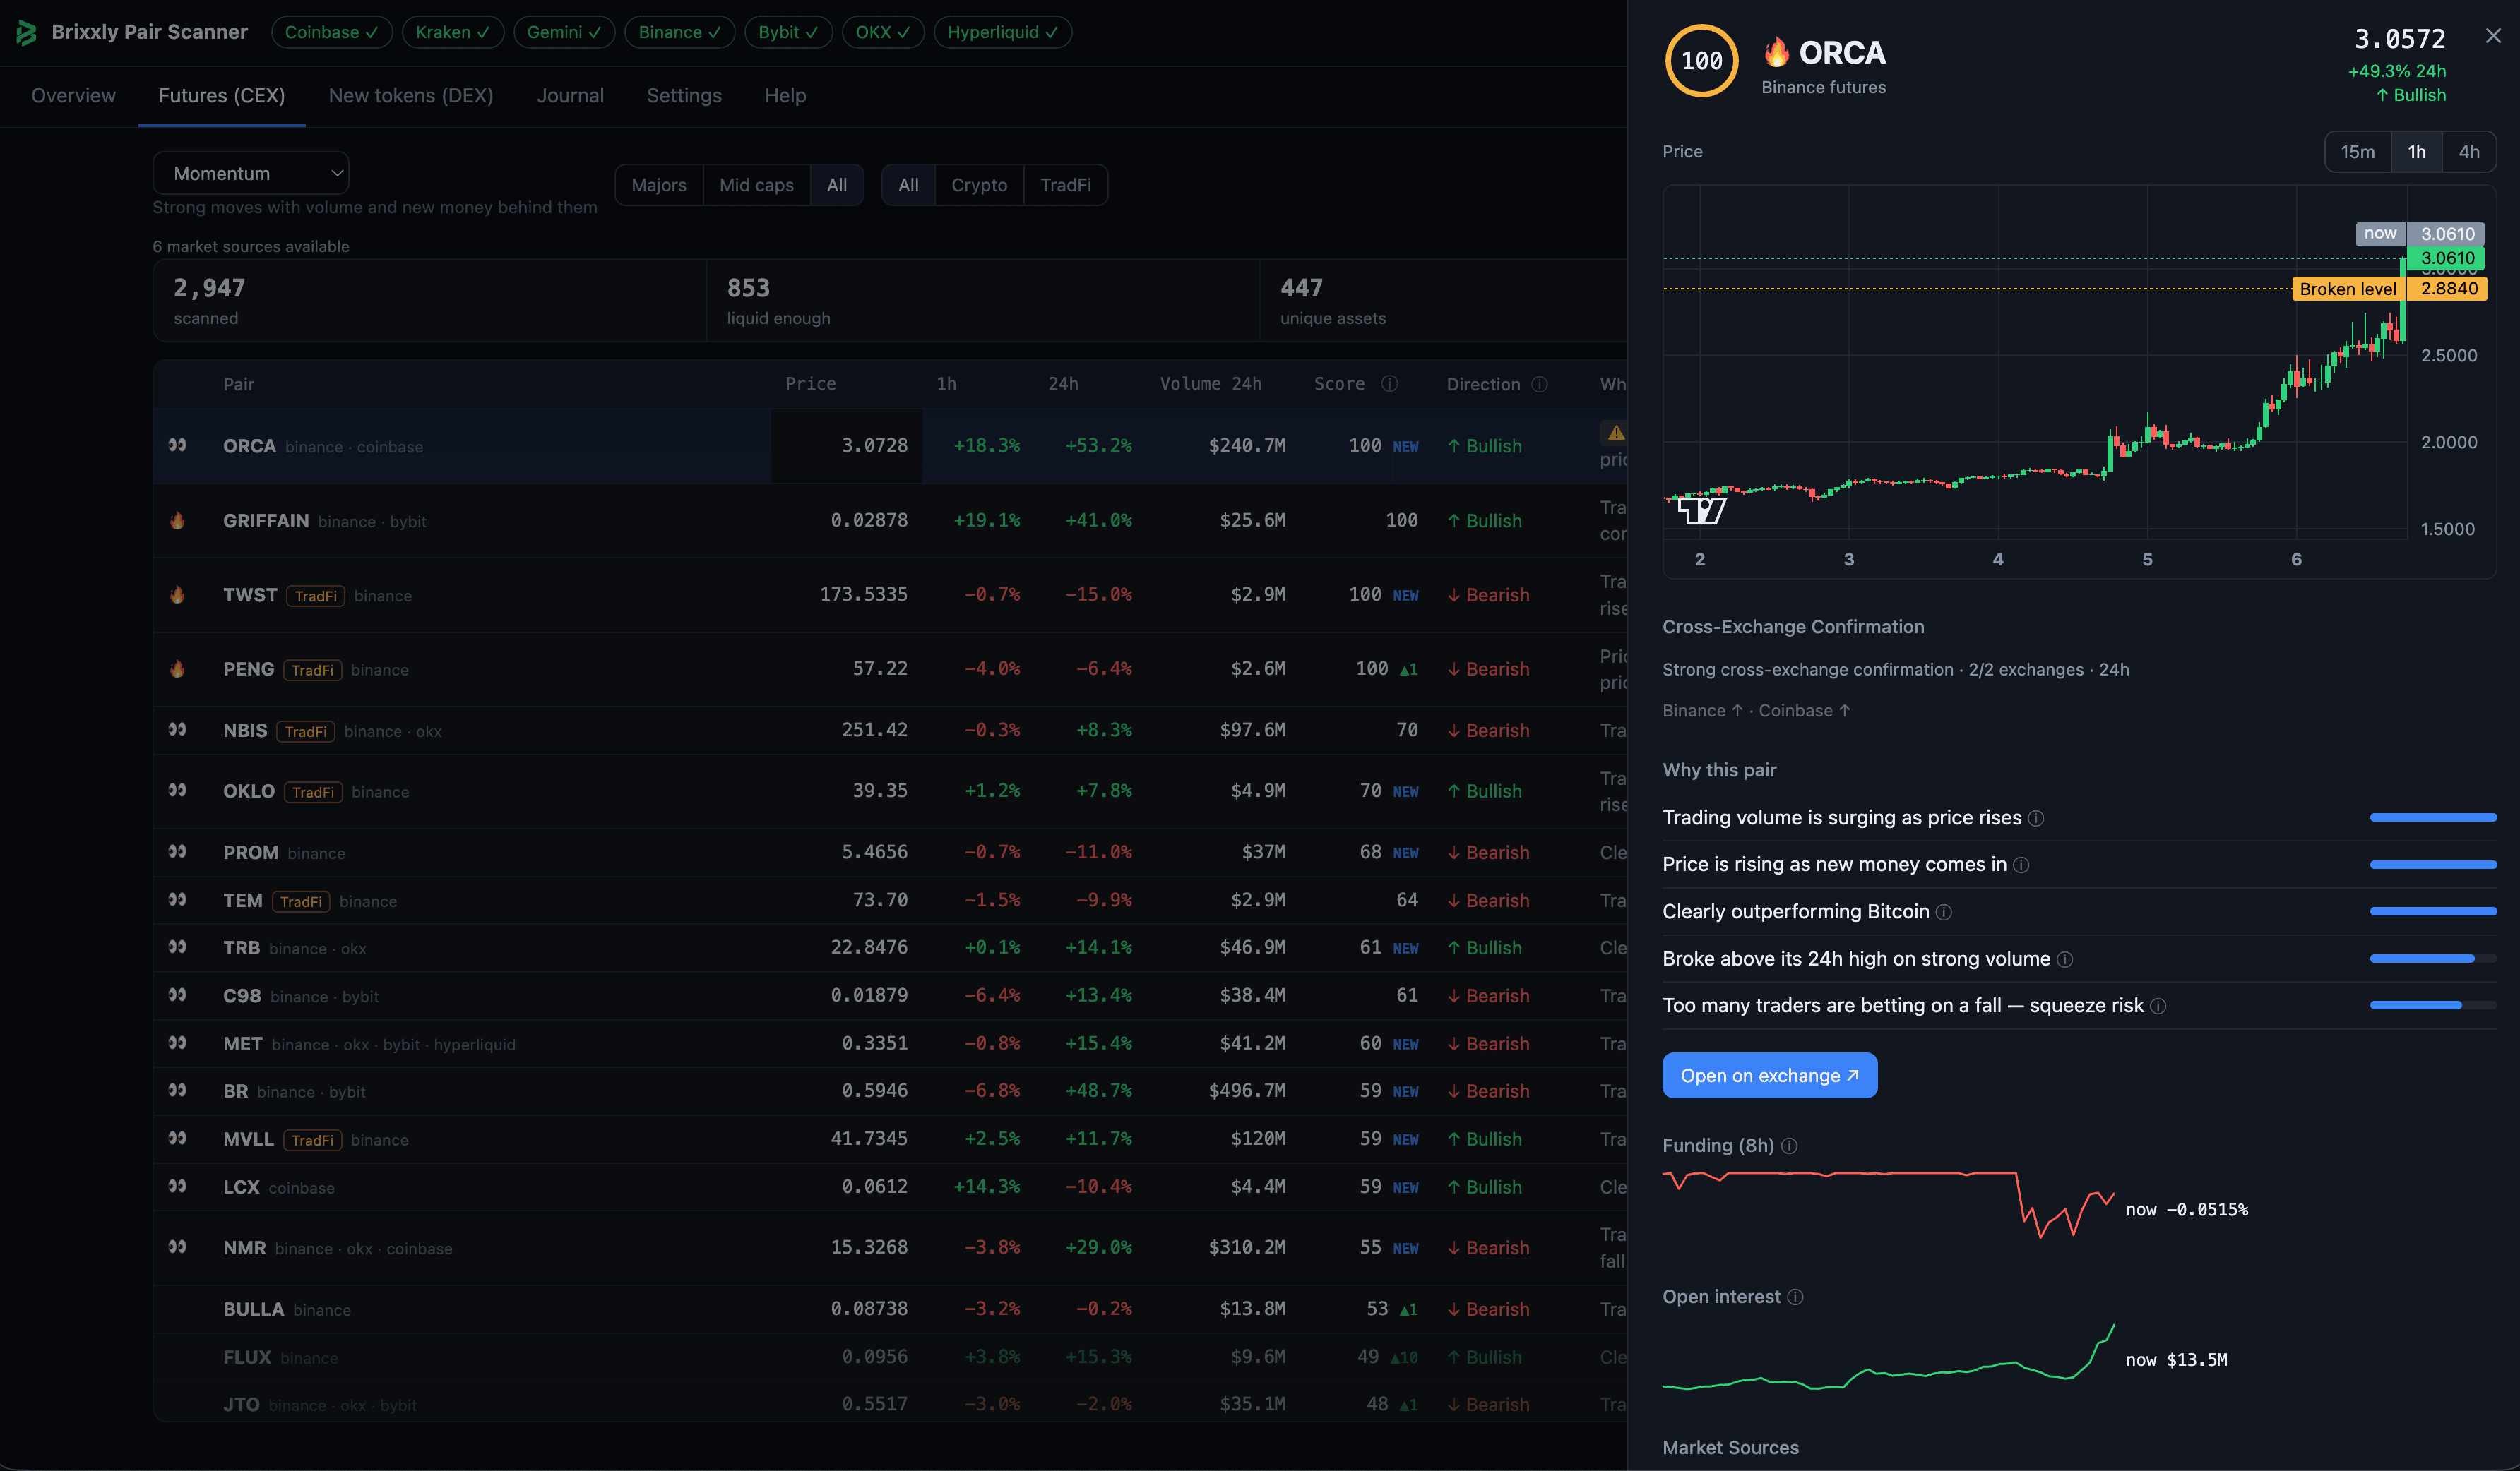Filter by Mid caps
2520x1471 pixels.
click(756, 185)
